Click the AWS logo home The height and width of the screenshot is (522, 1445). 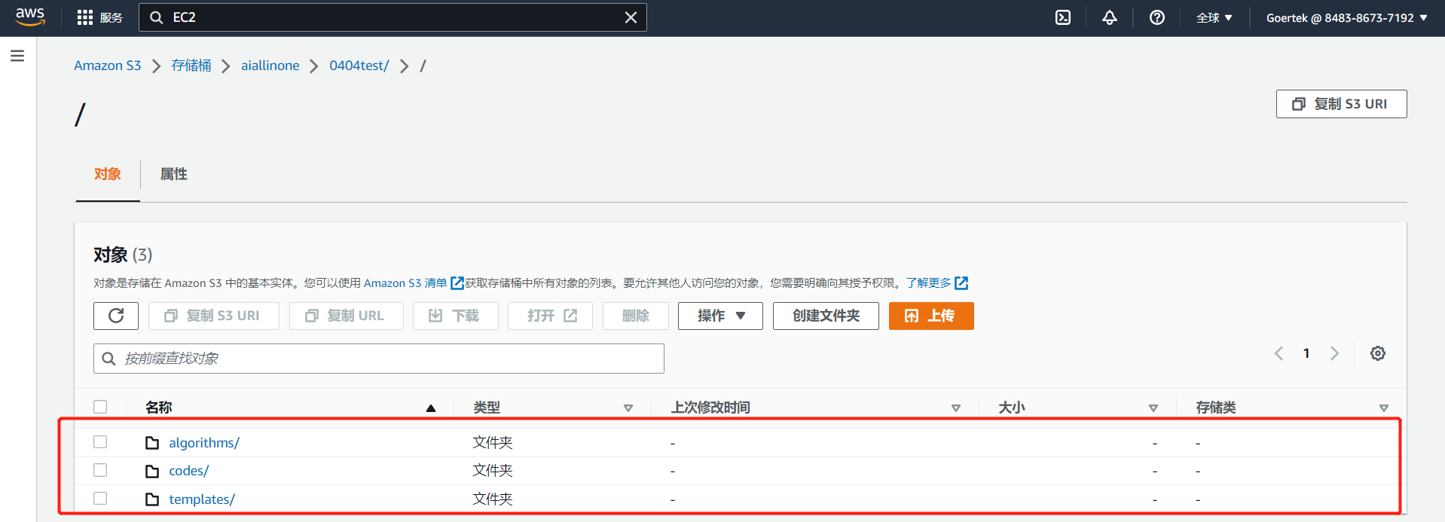[x=30, y=17]
